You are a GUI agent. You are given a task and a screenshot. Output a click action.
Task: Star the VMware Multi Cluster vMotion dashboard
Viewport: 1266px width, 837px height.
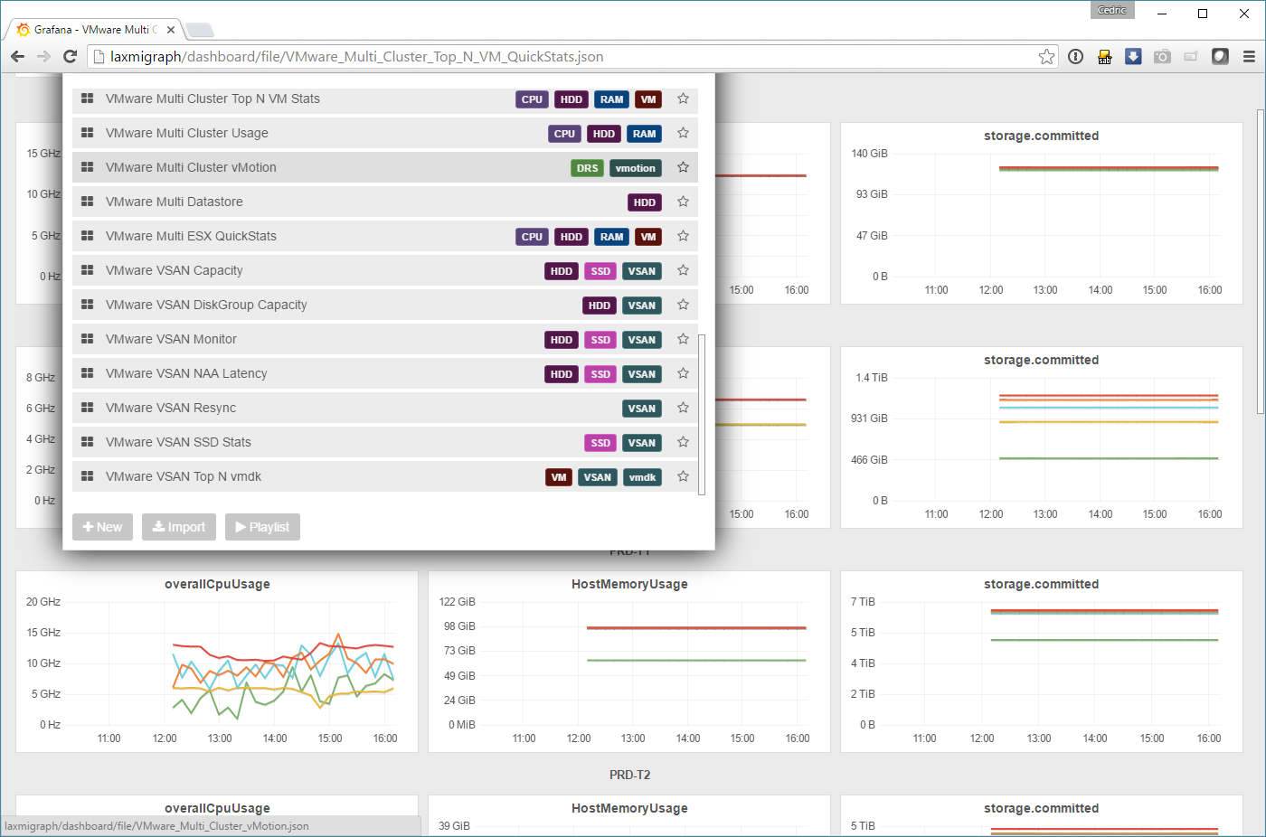[683, 167]
